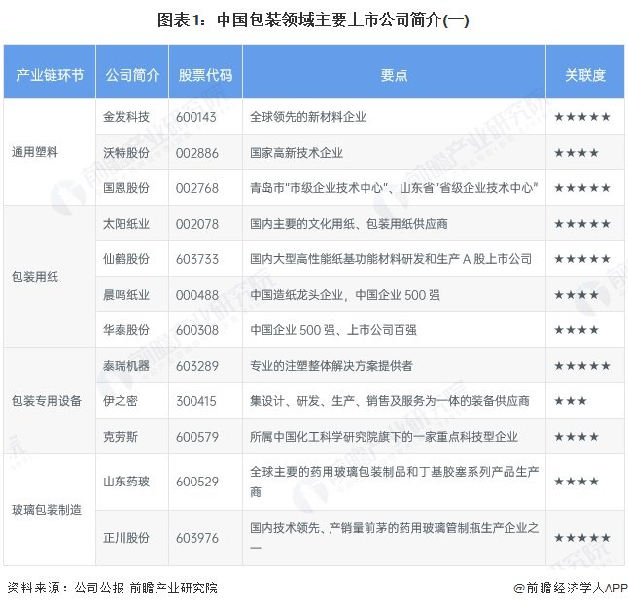Click the four-star rating for 山东药玻

tap(576, 481)
